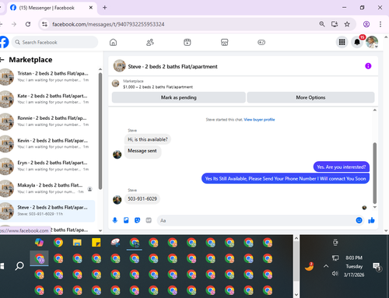The height and width of the screenshot is (298, 389).
Task: Open site information icon in the address bar
Action: point(44,24)
